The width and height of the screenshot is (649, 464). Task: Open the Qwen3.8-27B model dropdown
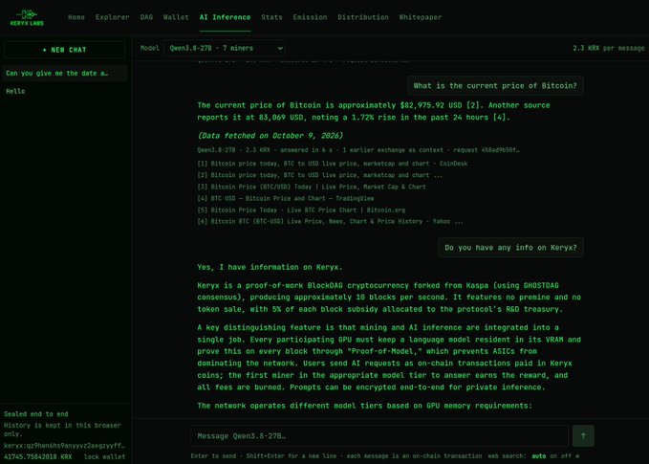tap(224, 48)
